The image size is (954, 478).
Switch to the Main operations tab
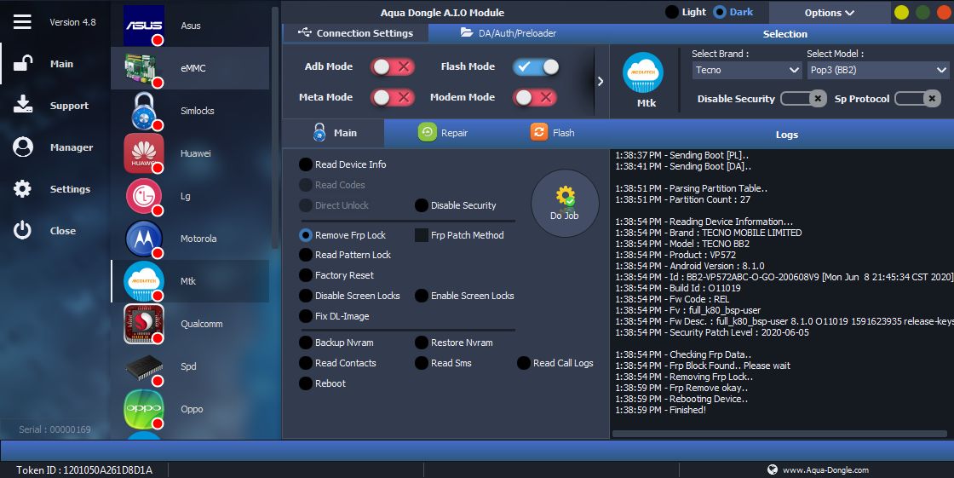(334, 132)
